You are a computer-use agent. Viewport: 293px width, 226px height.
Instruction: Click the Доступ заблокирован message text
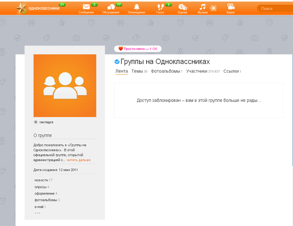pos(199,100)
